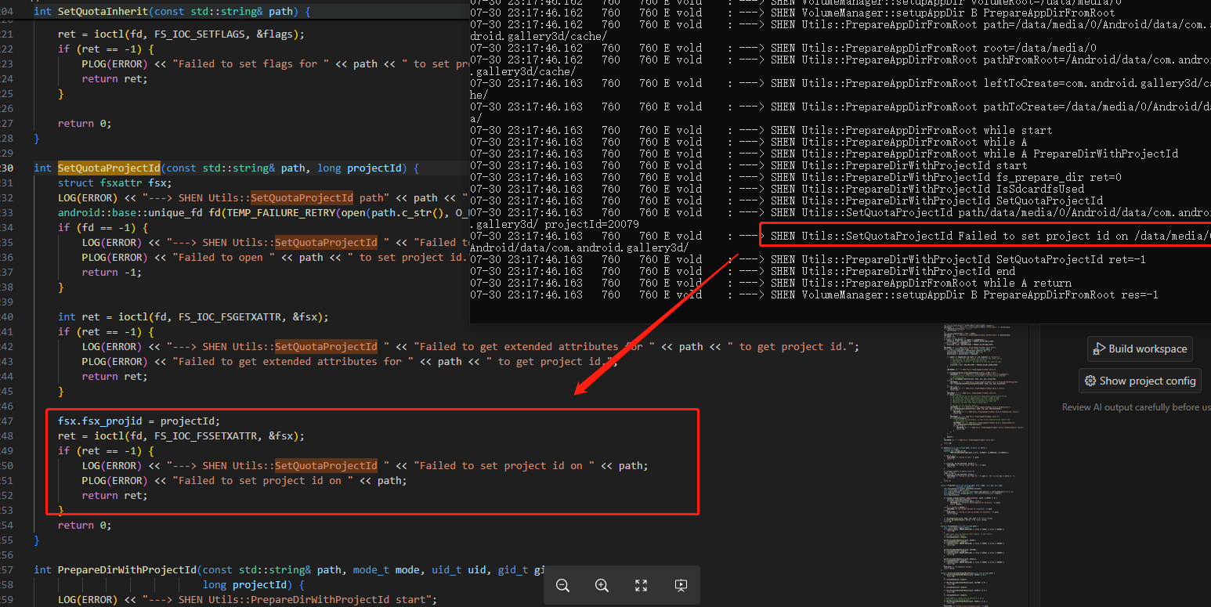The image size is (1211, 607).
Task: Expand the log image to fullscreen
Action: (641, 585)
